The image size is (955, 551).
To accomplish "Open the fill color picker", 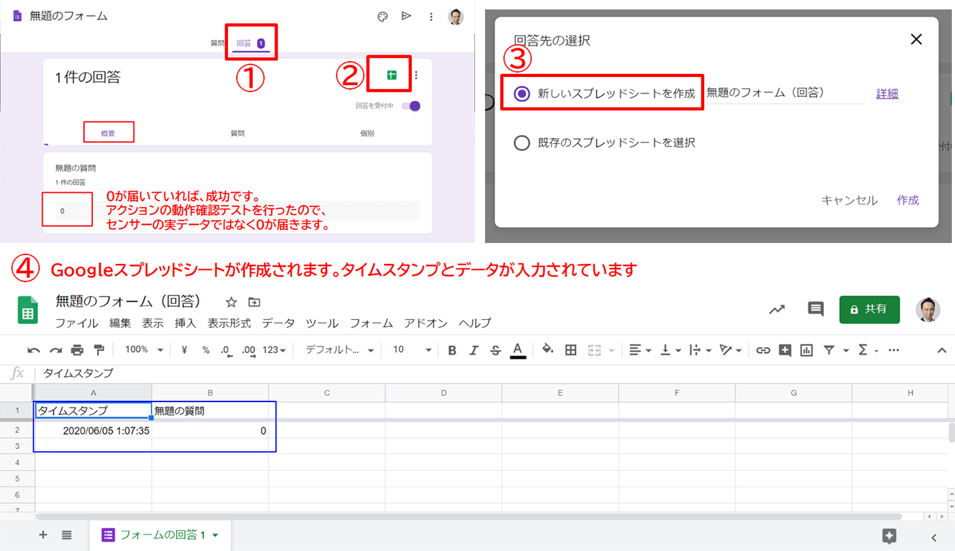I will (x=548, y=349).
